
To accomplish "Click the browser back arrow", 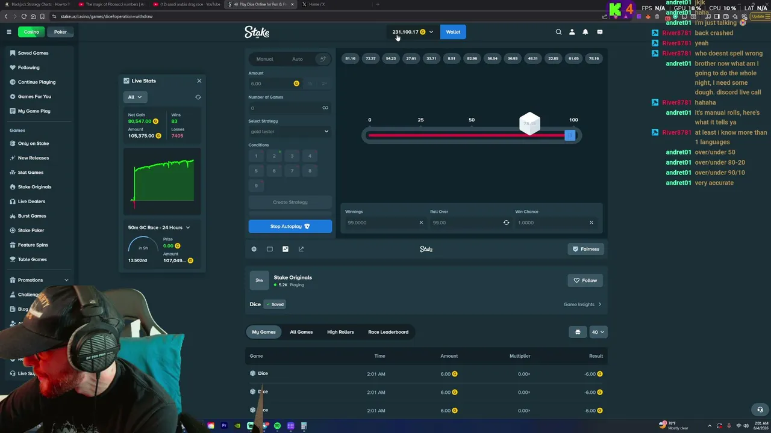I will click(x=7, y=16).
